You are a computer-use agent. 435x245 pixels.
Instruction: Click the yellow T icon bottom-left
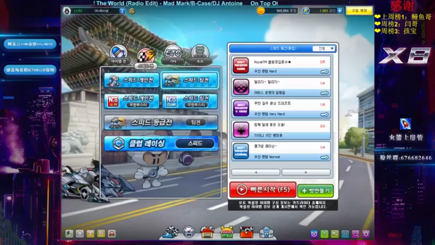tap(90, 234)
